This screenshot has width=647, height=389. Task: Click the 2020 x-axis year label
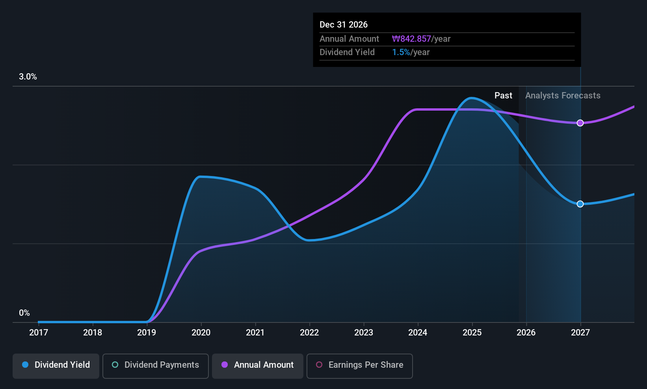[201, 333]
